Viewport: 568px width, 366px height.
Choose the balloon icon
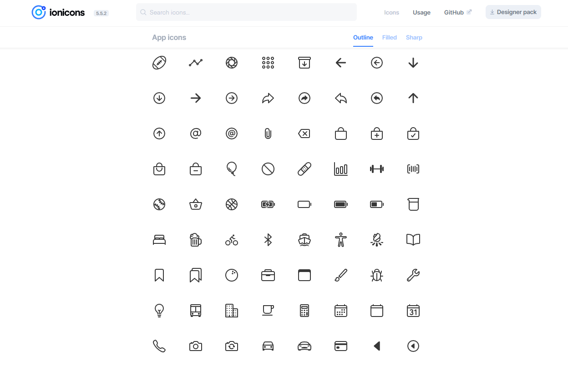click(x=232, y=169)
